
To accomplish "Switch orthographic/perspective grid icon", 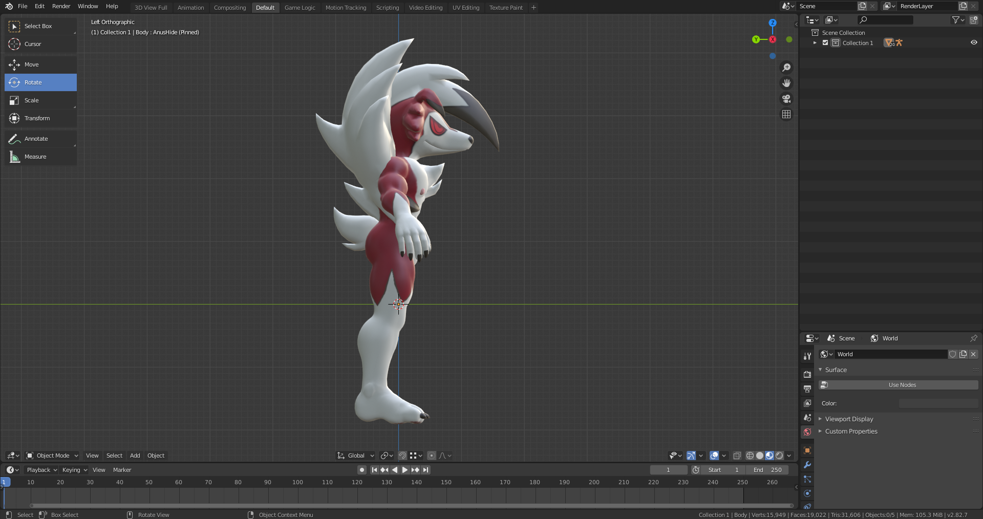I will tap(786, 114).
